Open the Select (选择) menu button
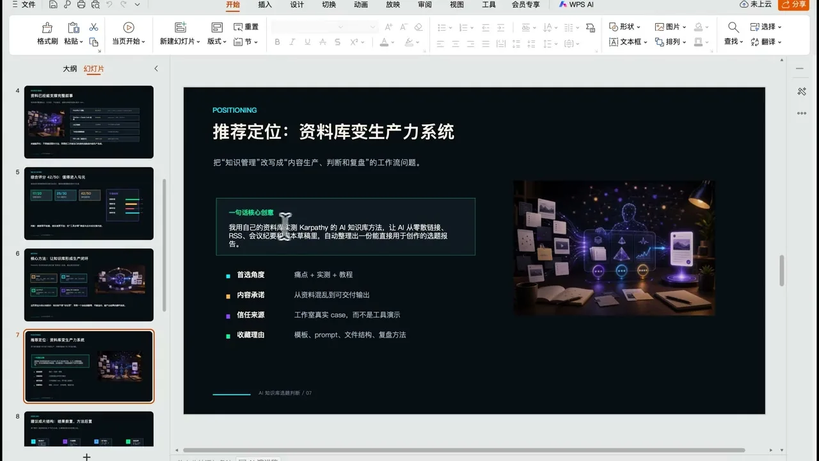This screenshot has width=819, height=461. click(766, 27)
